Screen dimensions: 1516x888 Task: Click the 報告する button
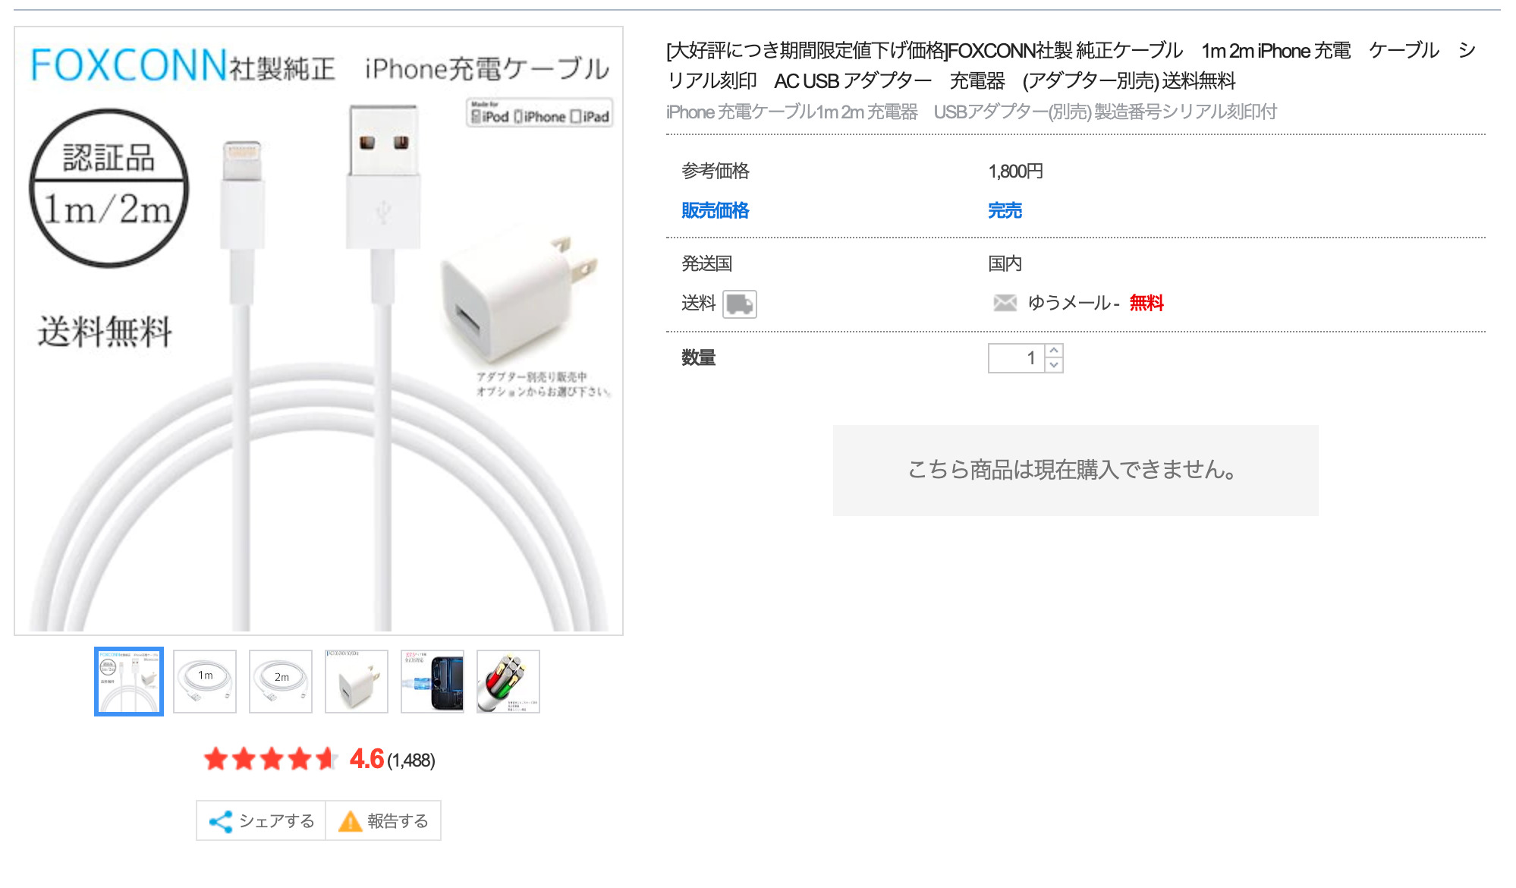pyautogui.click(x=383, y=820)
